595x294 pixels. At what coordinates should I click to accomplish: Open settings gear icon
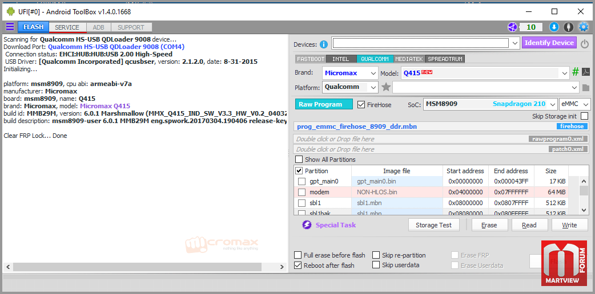pos(583,27)
